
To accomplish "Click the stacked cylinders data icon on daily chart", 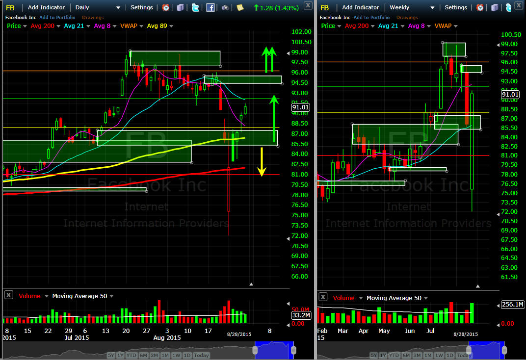I will 181,7.
